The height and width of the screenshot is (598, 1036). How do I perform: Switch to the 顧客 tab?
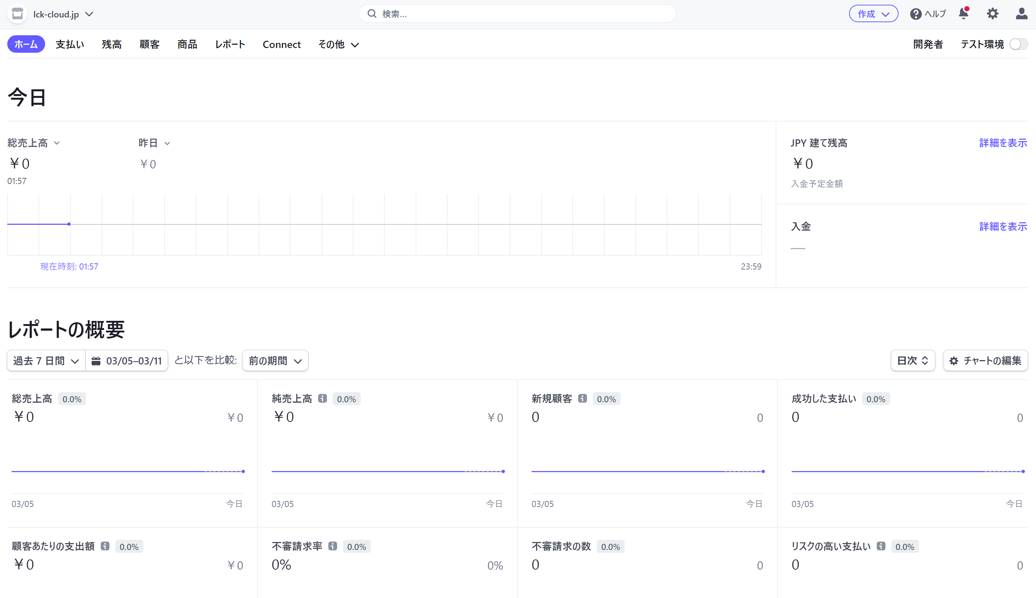tap(149, 44)
